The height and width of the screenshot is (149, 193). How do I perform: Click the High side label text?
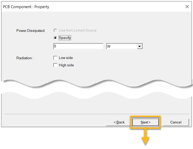[66, 65]
